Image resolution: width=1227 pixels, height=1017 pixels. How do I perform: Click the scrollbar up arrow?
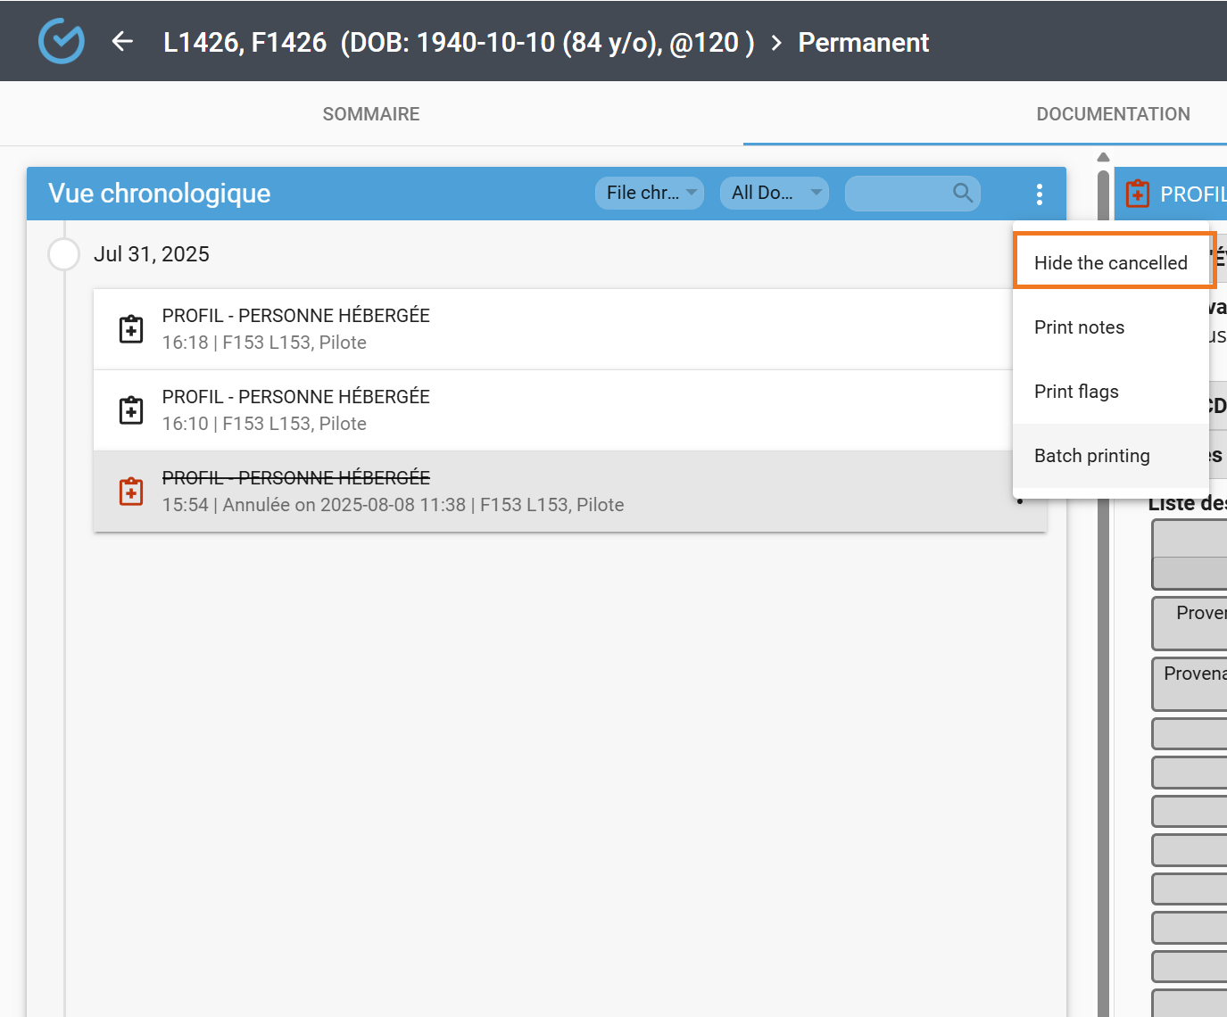coord(1103,157)
